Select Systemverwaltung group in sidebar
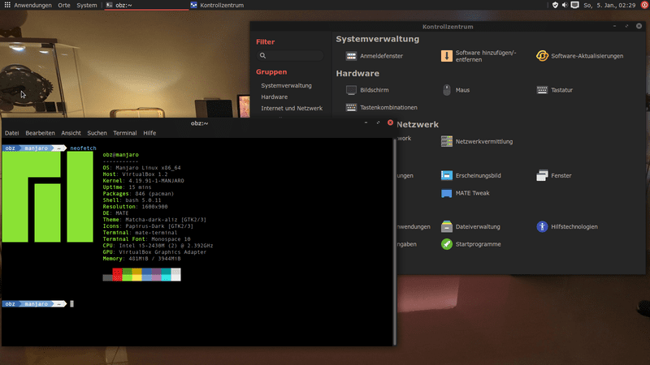The height and width of the screenshot is (365, 650). click(x=287, y=86)
